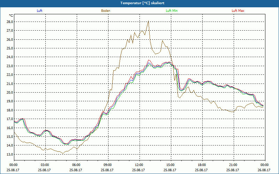Click the brown Boden legend label
The height and width of the screenshot is (174, 279).
106,11
